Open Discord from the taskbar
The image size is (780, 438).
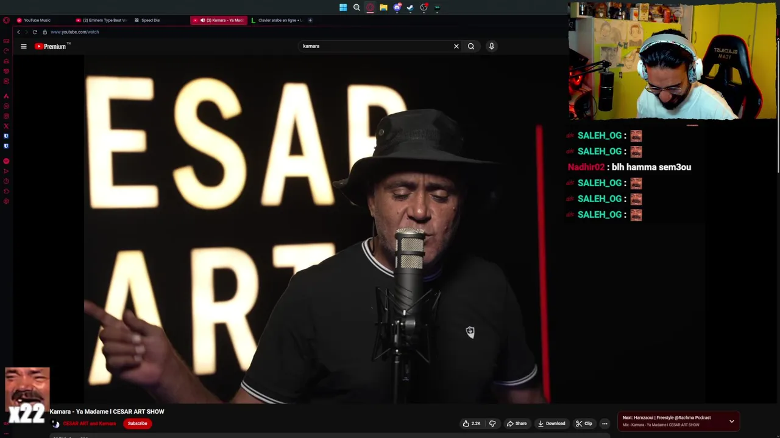point(397,8)
